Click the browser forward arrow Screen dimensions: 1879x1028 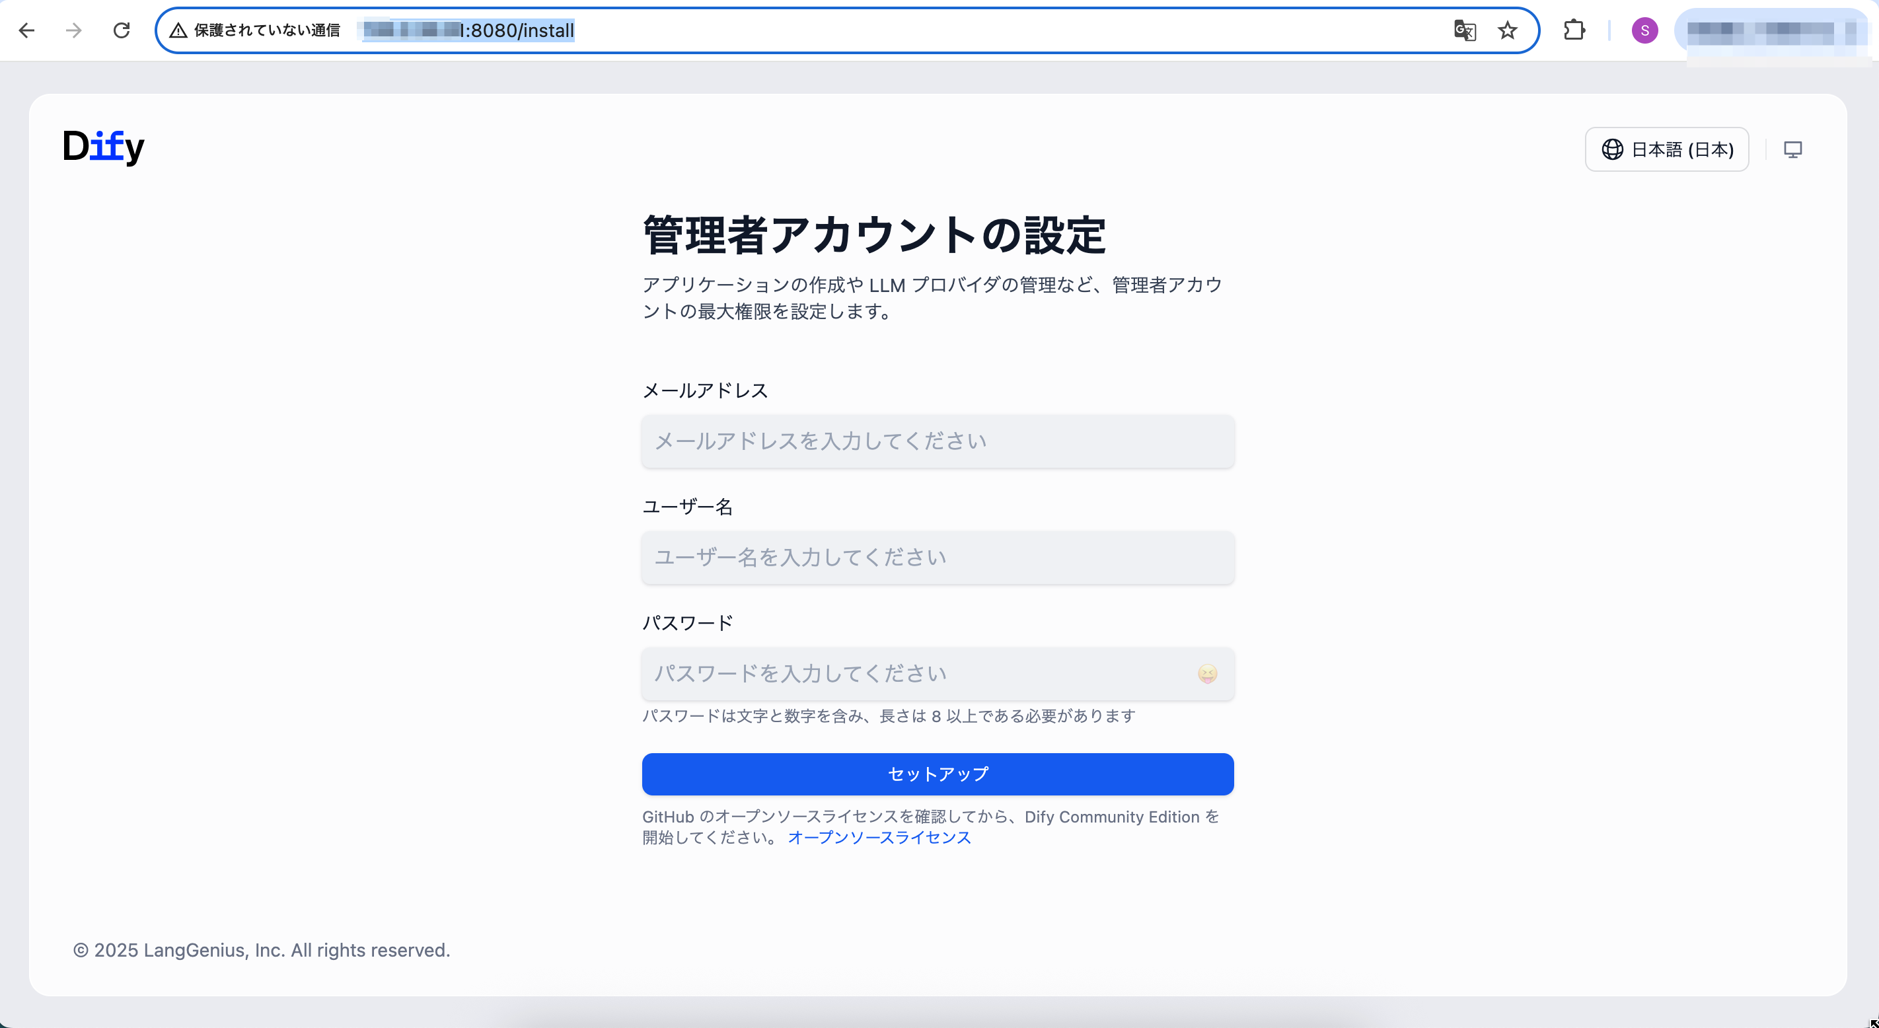(74, 30)
